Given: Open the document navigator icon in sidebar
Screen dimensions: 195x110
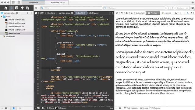Looking at the screenshot, I should [x=17, y=8].
